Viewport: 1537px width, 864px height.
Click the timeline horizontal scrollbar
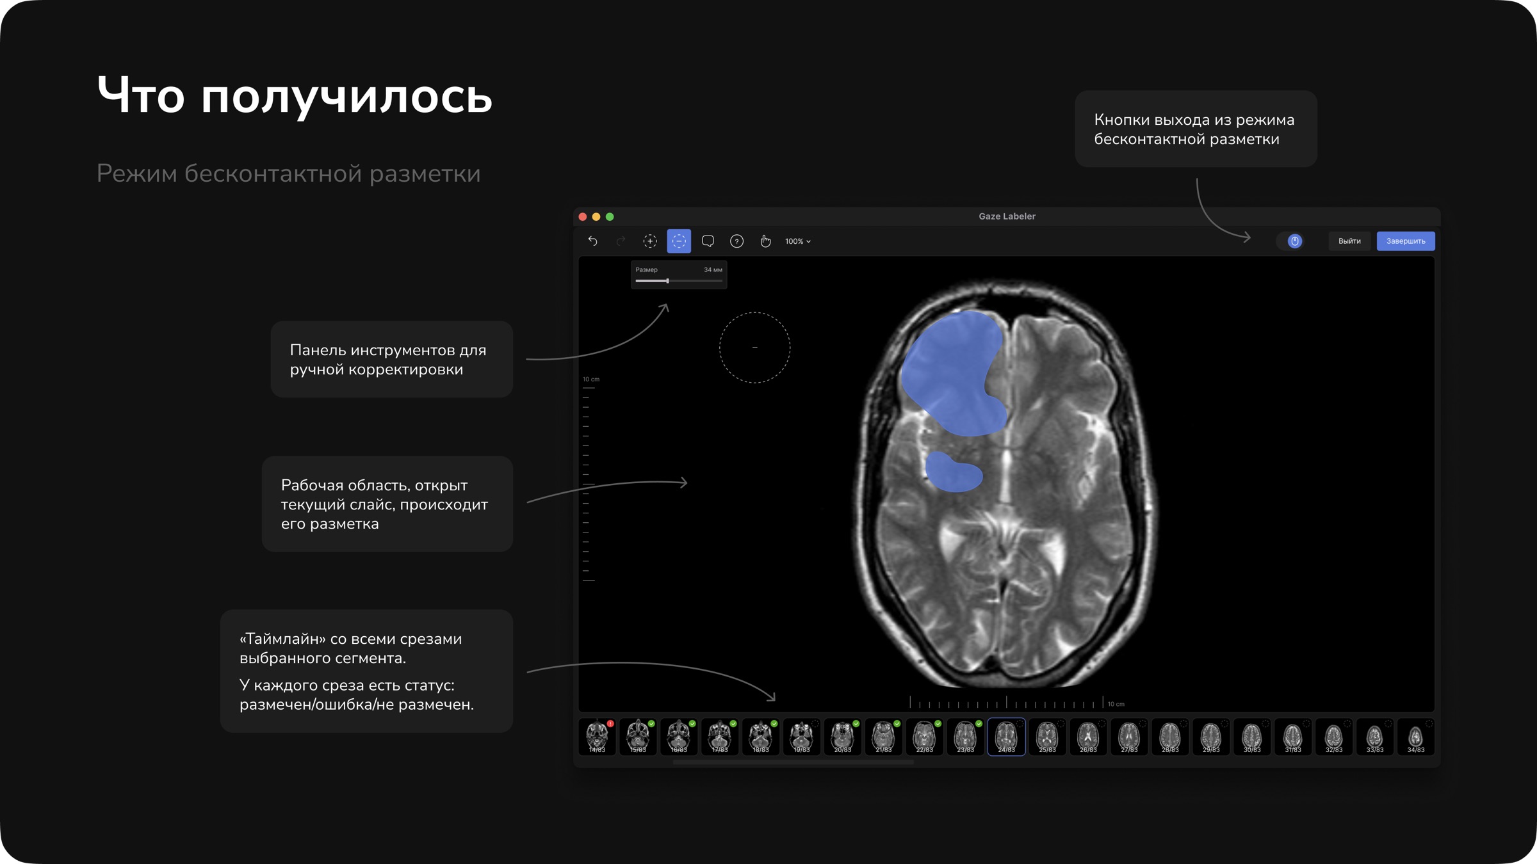793,762
